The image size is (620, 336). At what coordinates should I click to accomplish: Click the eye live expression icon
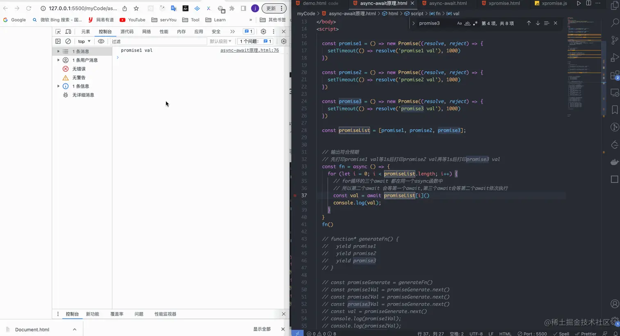(x=101, y=41)
